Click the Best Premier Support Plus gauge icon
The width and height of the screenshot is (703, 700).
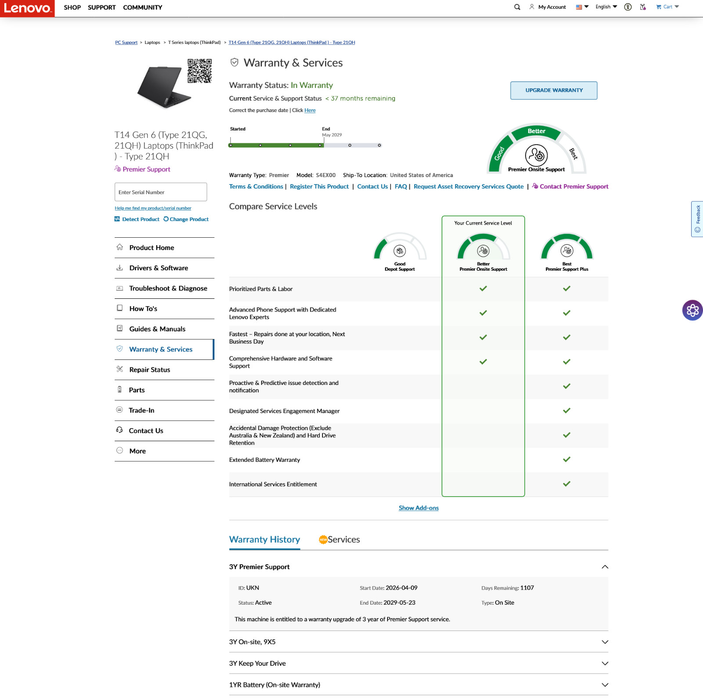point(567,247)
